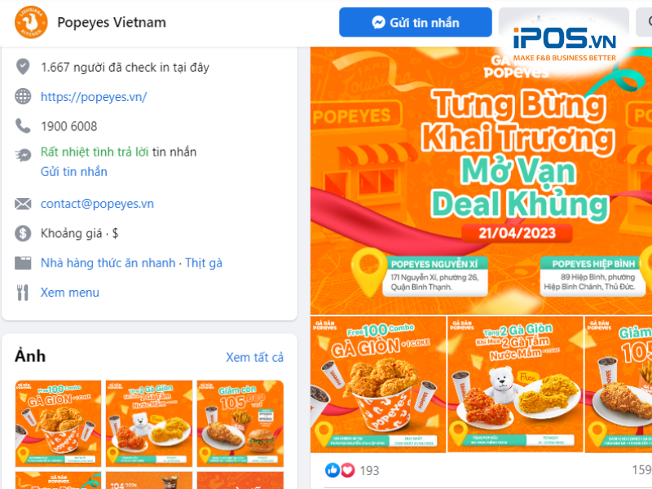Open Nhà hàng thức ăn nhanh category

pos(108,262)
